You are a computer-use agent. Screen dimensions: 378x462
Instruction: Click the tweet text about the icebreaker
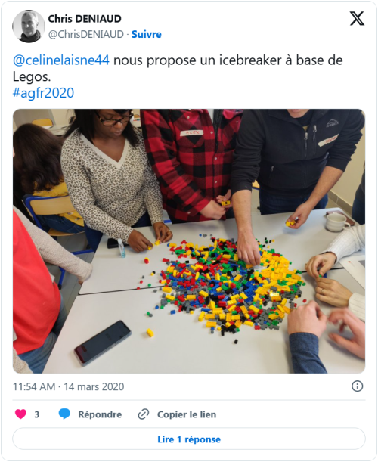point(178,68)
